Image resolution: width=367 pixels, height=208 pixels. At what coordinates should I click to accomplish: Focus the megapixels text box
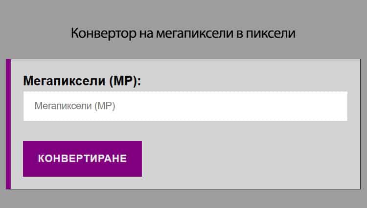pyautogui.click(x=185, y=106)
